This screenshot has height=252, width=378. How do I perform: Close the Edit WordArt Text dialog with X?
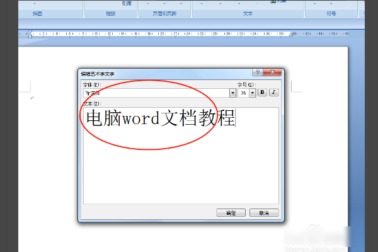tap(272, 72)
